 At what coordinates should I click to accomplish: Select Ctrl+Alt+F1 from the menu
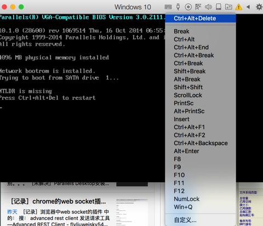tap(201, 127)
